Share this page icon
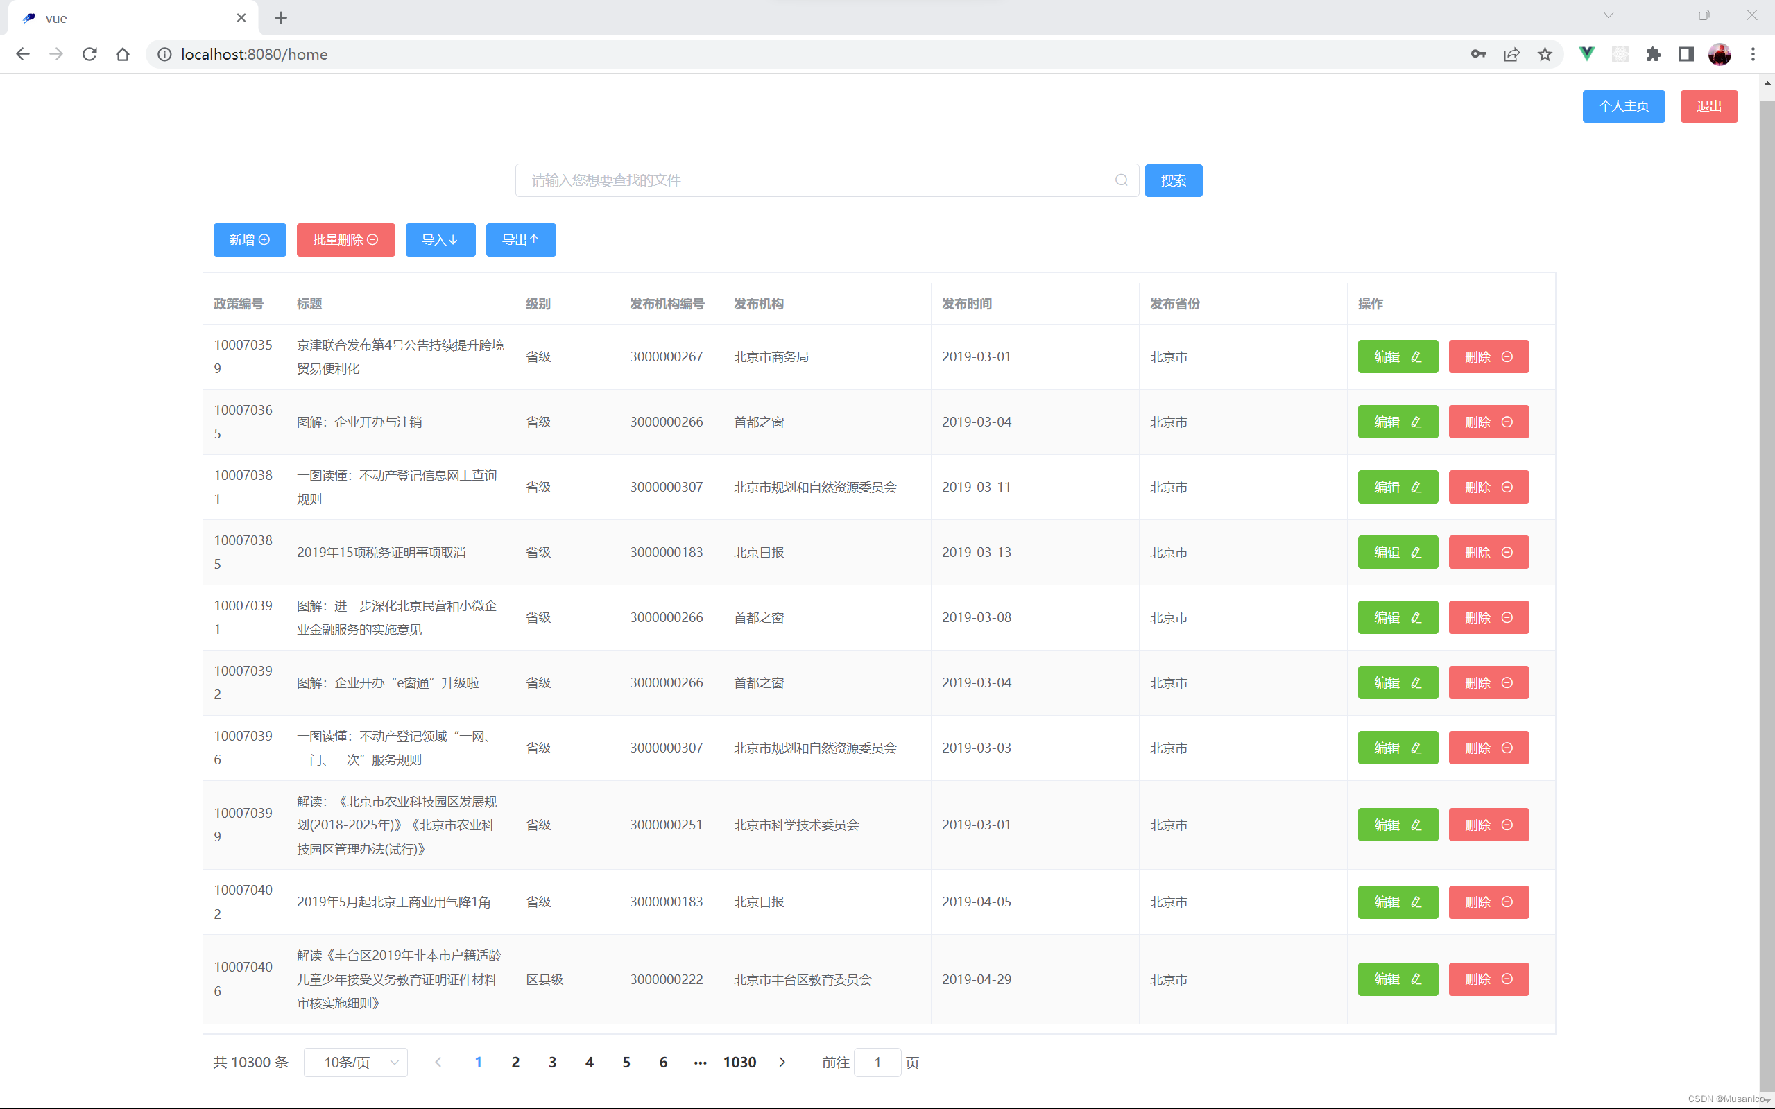Screen dimensions: 1775x1109 (x=1511, y=54)
